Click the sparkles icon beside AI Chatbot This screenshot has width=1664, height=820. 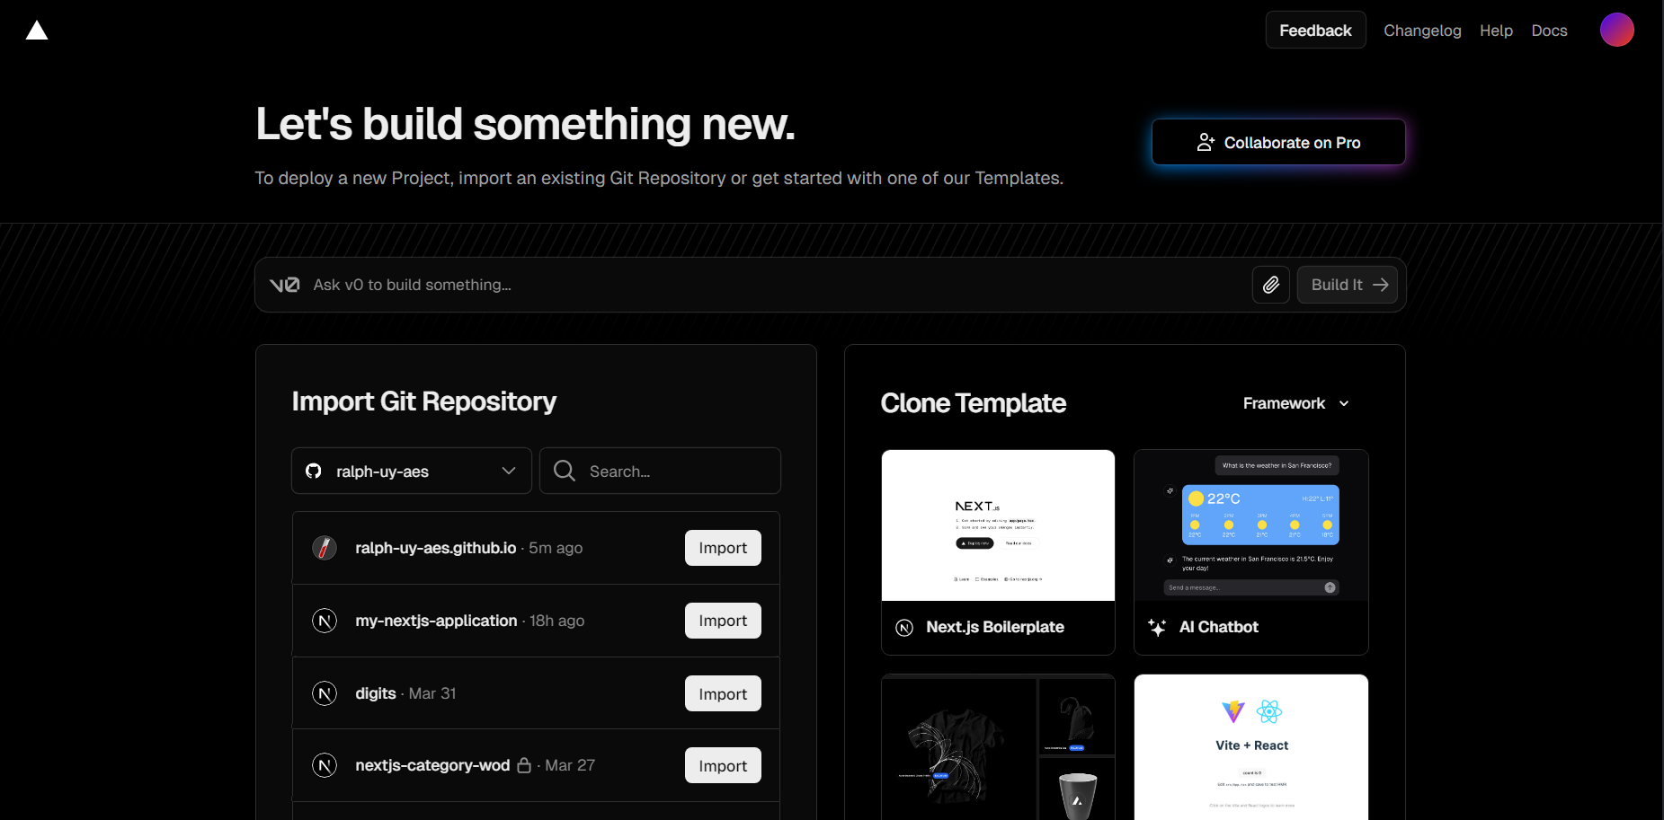[x=1157, y=626]
